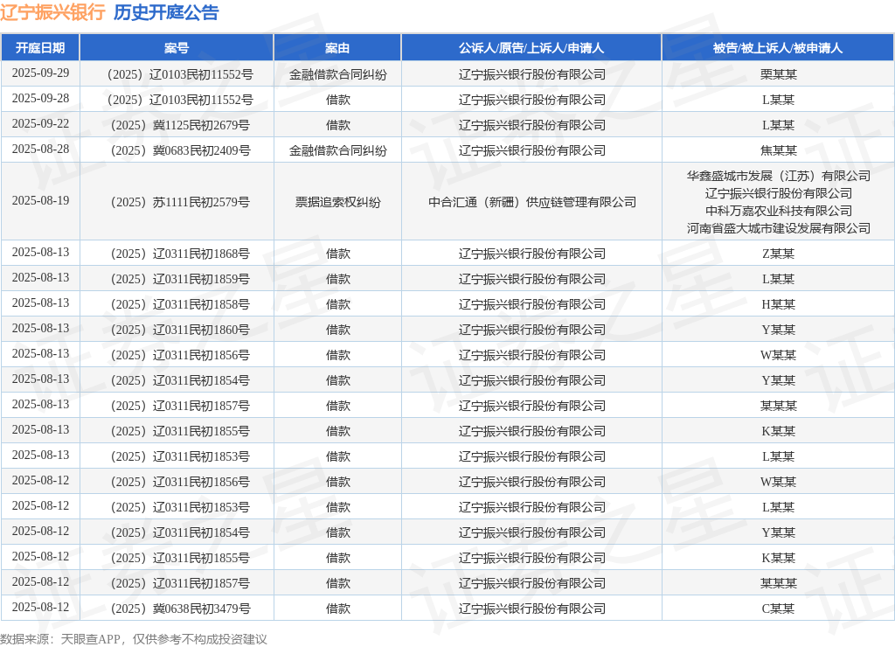Click defendant 焦某某

click(779, 150)
